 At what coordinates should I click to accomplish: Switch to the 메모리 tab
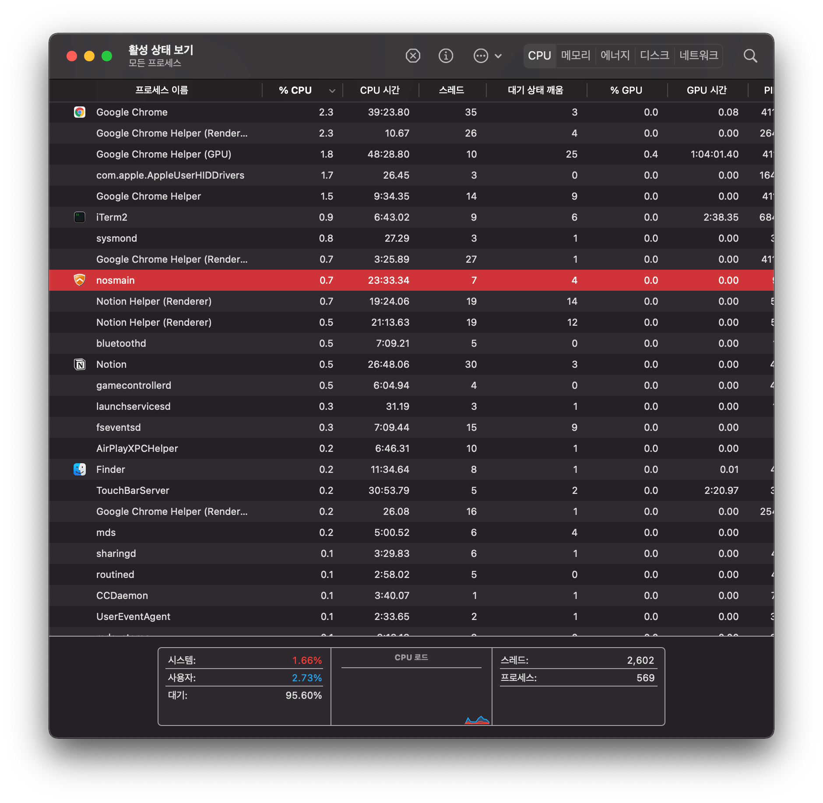click(x=576, y=56)
